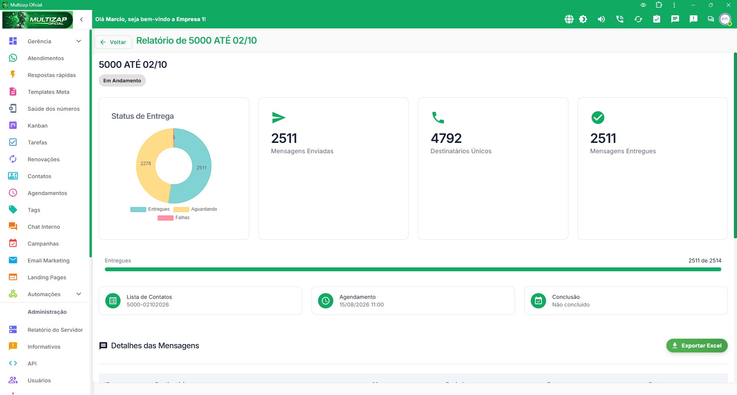The image size is (737, 395).
Task: Toggle dark mode brightness icon
Action: [583, 19]
